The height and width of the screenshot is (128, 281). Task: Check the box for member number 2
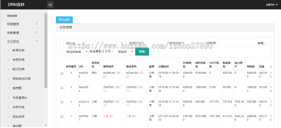(62, 102)
